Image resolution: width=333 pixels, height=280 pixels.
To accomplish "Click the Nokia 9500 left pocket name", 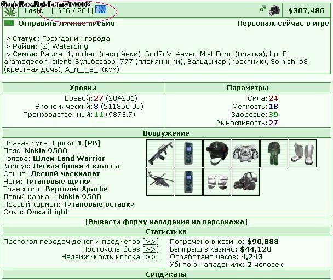I will pos(79,197).
